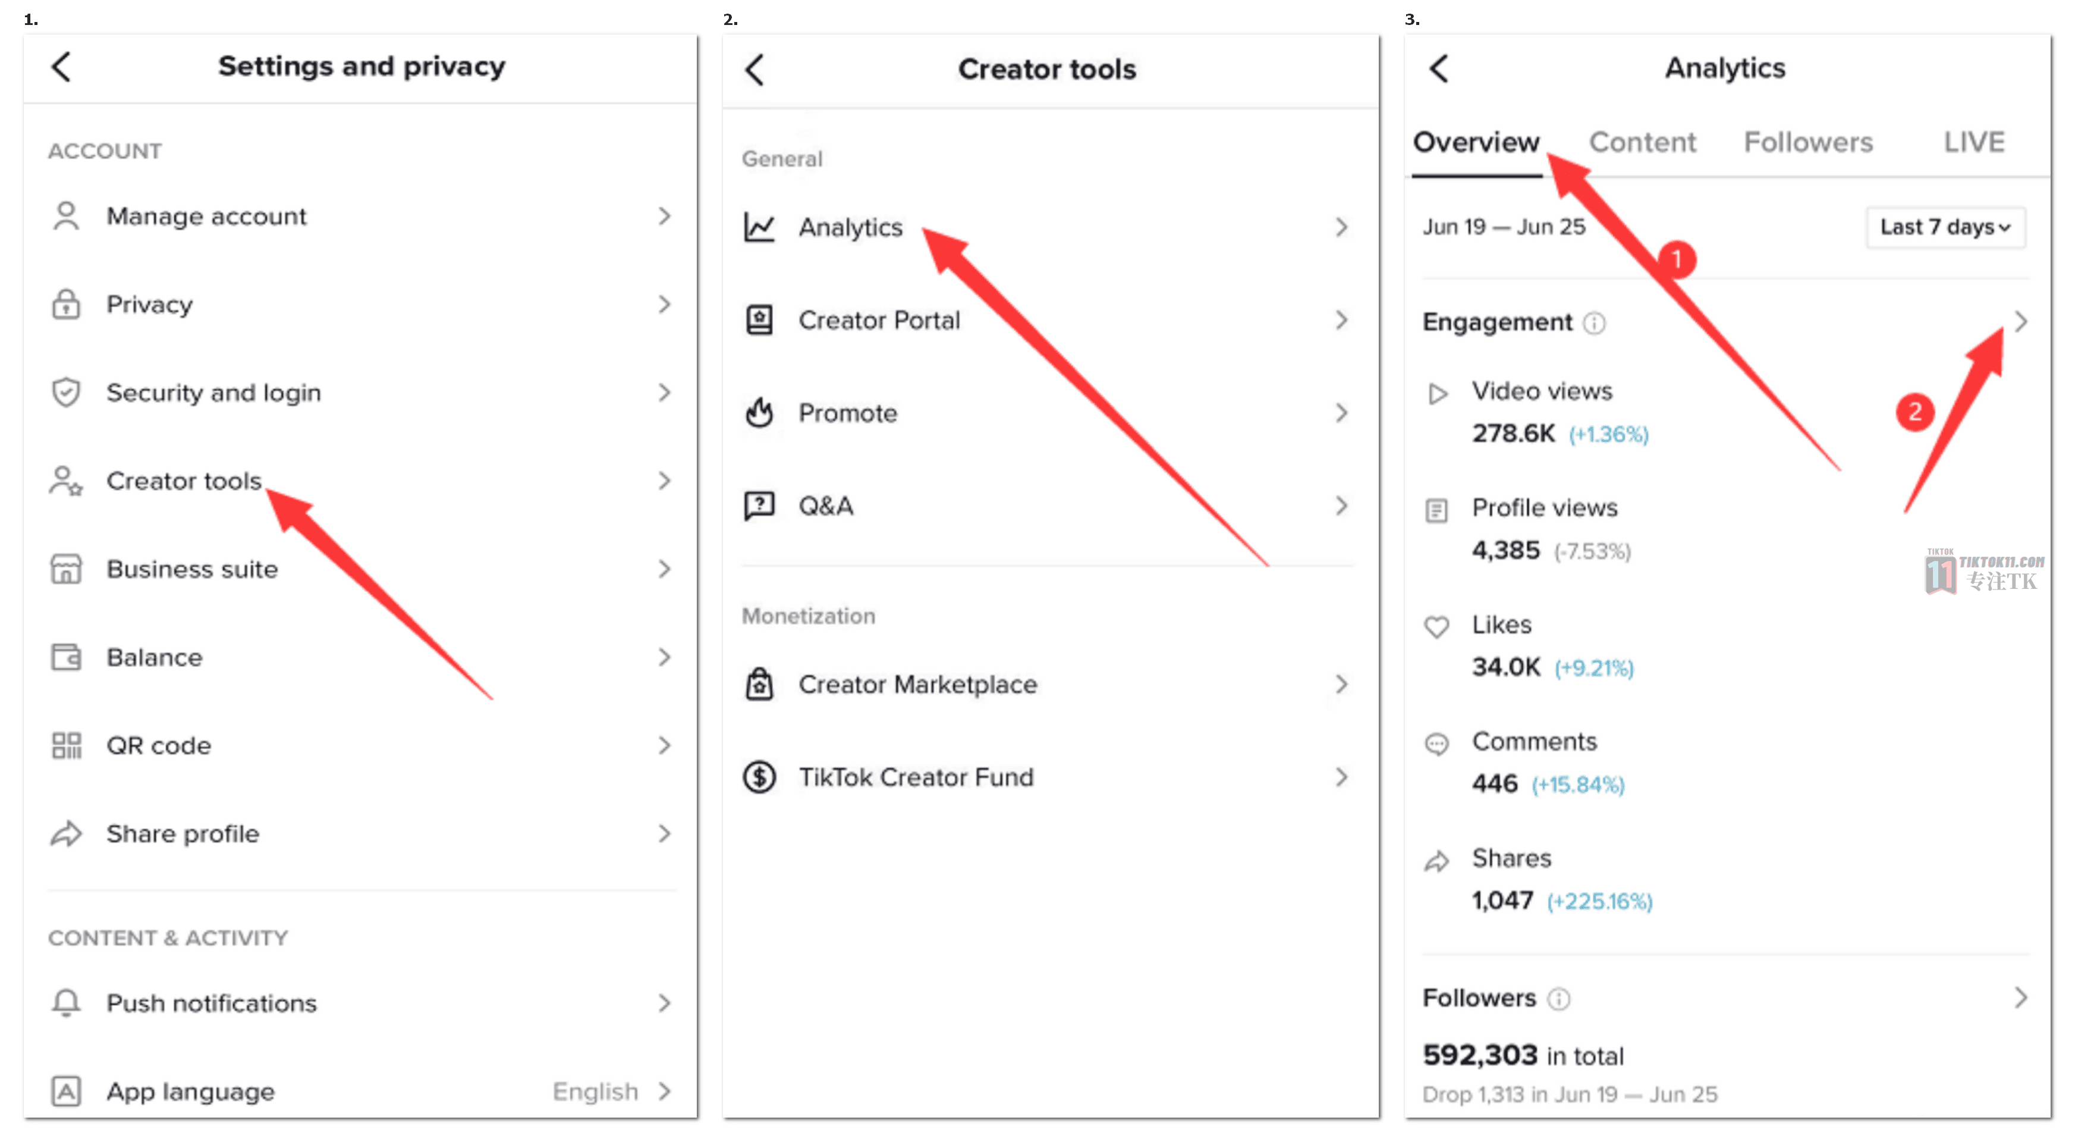Image resolution: width=2075 pixels, height=1142 pixels.
Task: Go back from Settings and privacy screen
Action: coord(61,67)
